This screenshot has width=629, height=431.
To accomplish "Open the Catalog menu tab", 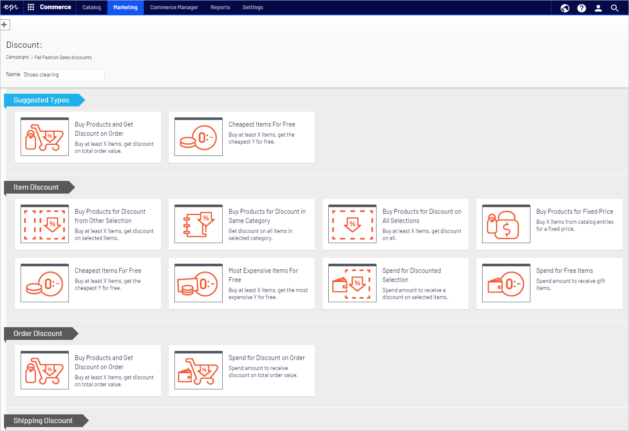I will [92, 7].
